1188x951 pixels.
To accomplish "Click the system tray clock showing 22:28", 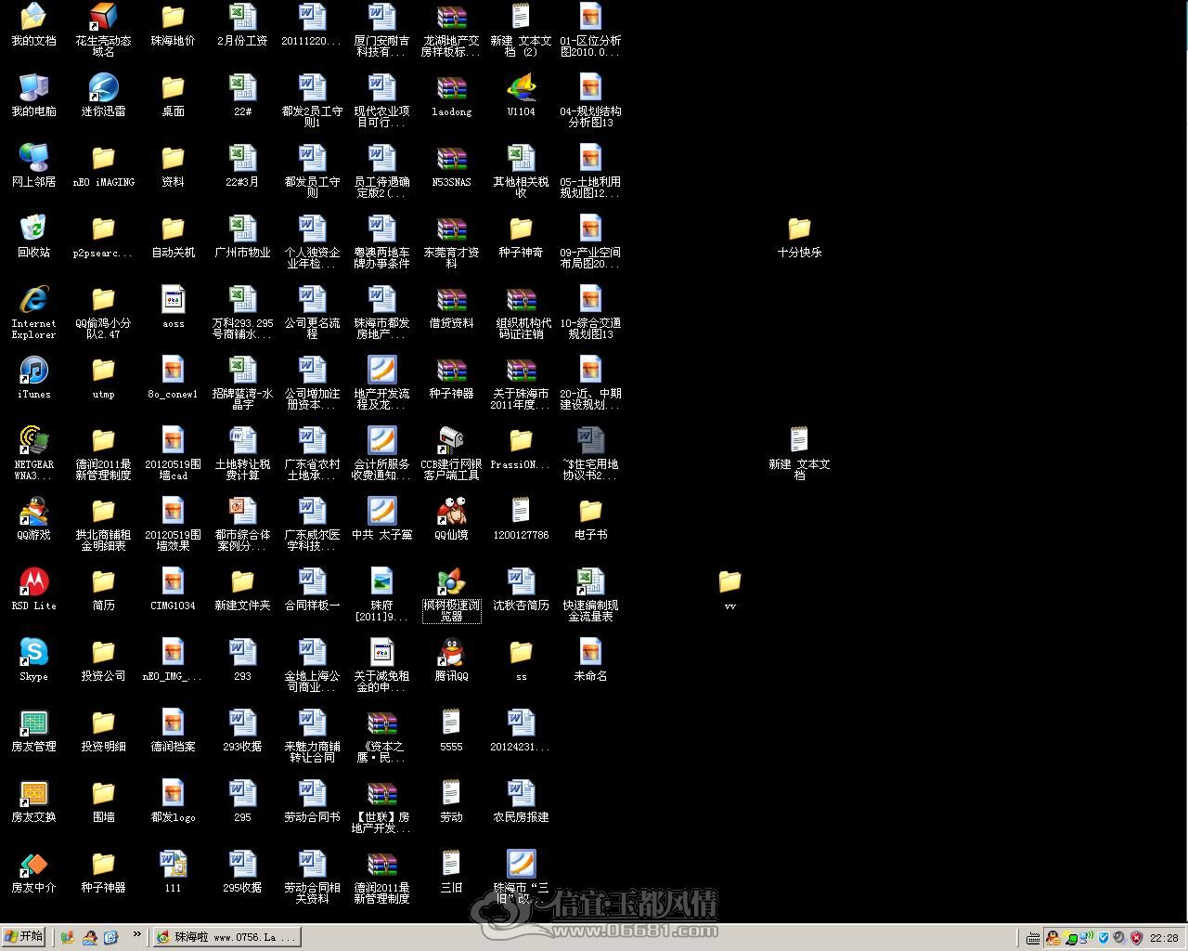I will click(1164, 938).
